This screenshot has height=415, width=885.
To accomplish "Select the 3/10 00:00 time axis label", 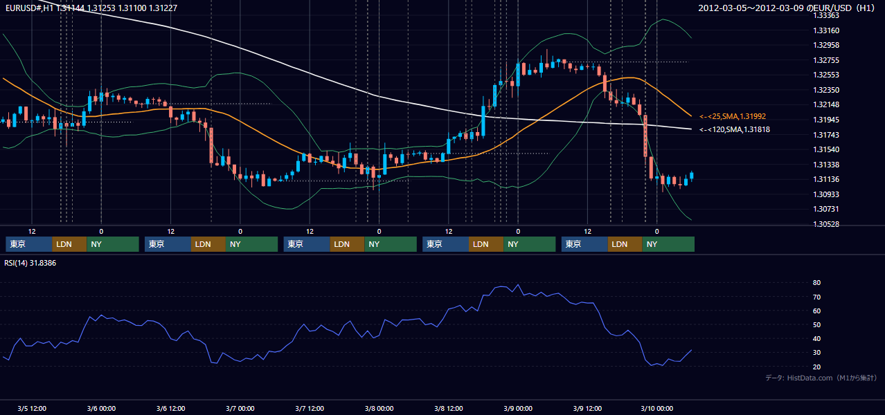I will [x=657, y=408].
